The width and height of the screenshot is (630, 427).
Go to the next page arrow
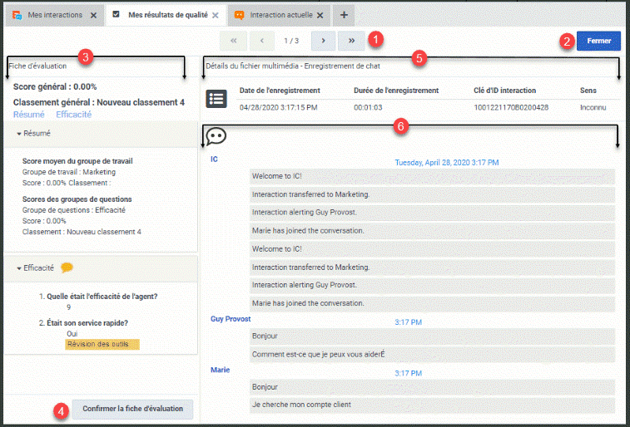323,40
